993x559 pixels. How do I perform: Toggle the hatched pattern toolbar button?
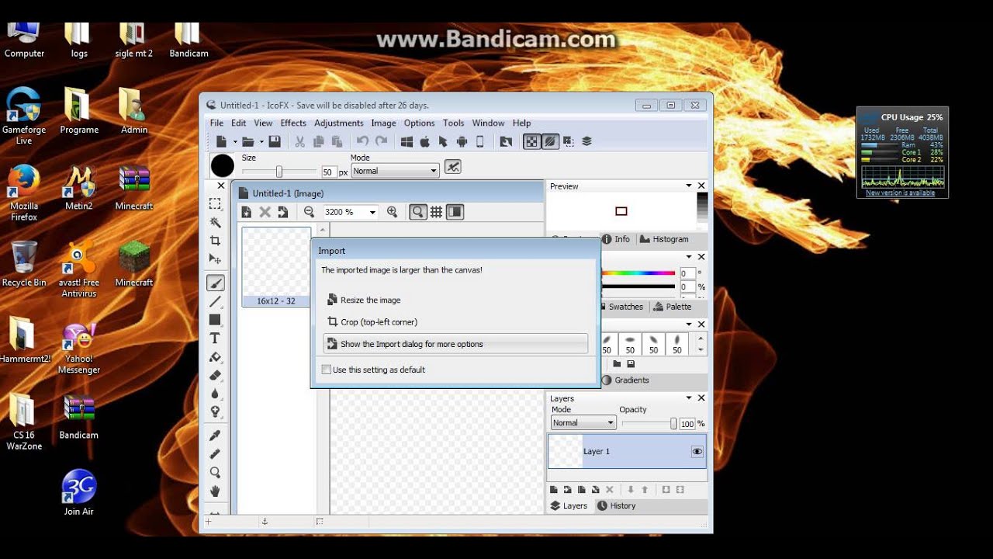click(550, 141)
